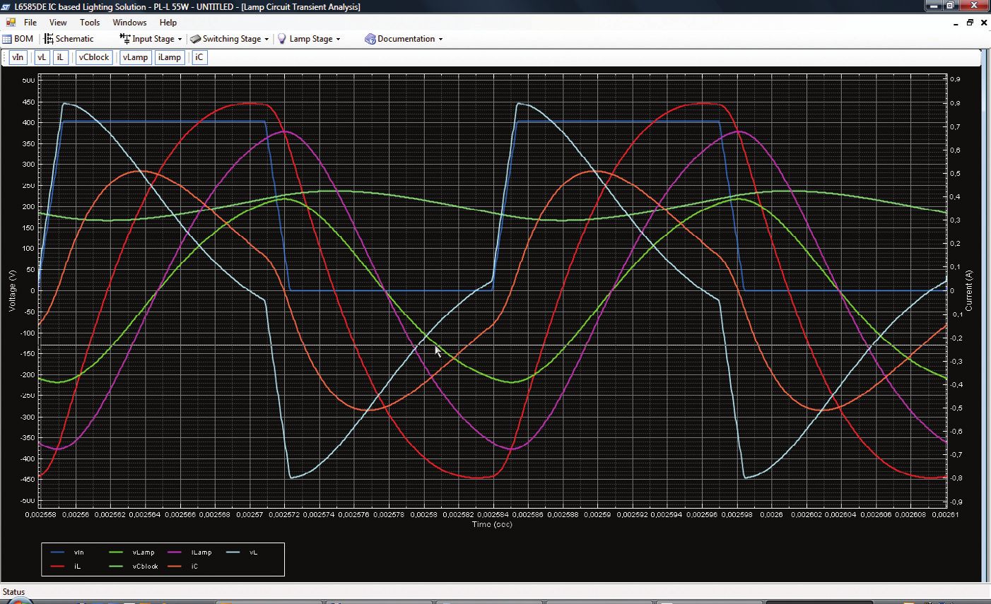991x604 pixels.
Task: Expand the Documentation dropdown arrow
Action: pos(440,40)
